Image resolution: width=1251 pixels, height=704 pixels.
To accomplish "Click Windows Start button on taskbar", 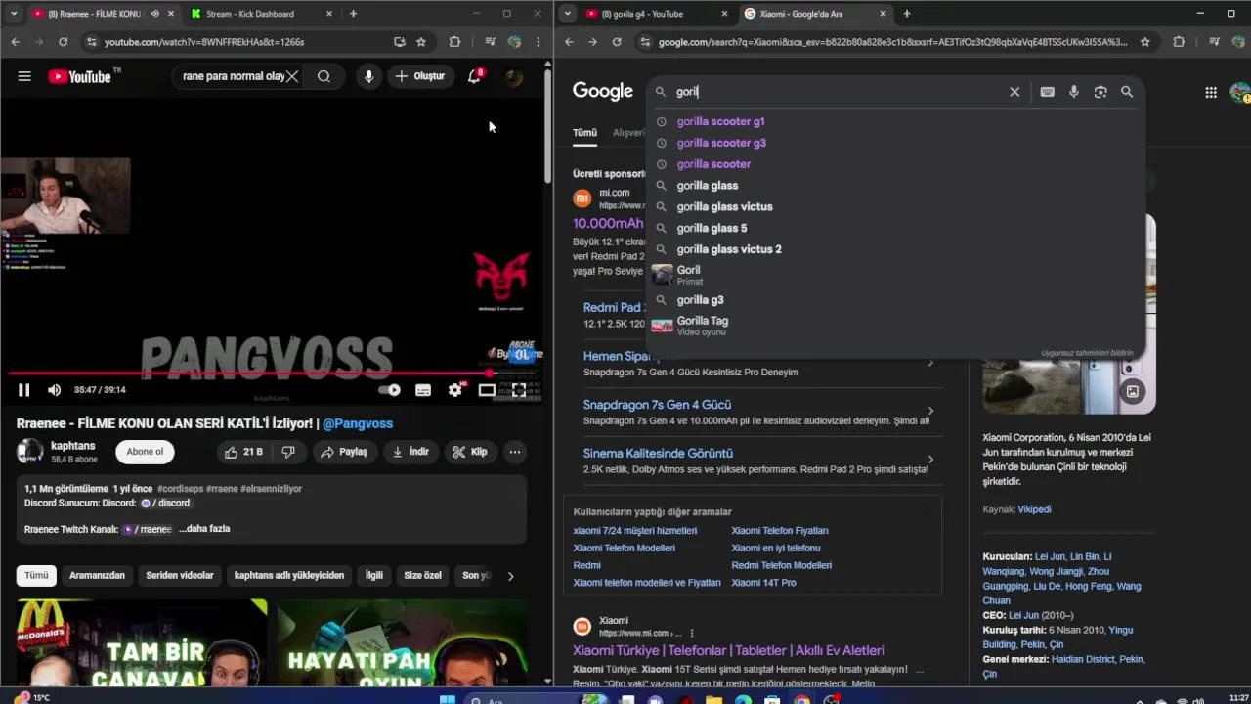I will coord(448,699).
